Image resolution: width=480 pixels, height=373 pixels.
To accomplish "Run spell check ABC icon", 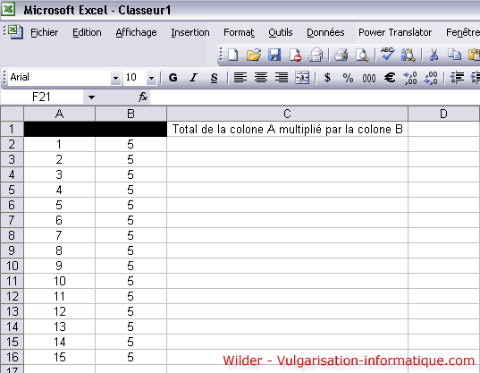I will coord(388,55).
